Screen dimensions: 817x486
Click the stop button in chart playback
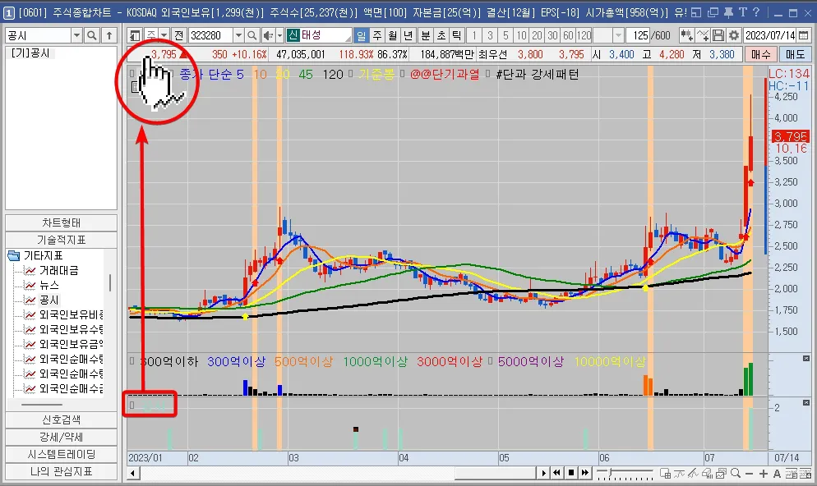(571, 473)
